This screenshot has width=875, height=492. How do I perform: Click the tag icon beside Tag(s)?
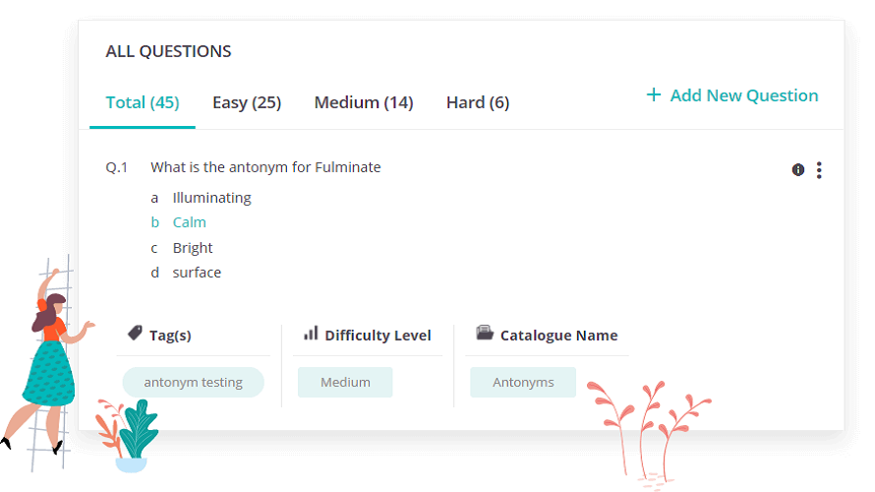coord(135,333)
